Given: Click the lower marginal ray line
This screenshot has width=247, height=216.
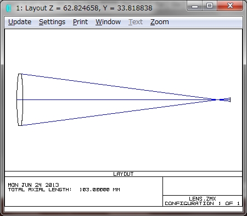Looking at the screenshot, I should tap(117, 112).
